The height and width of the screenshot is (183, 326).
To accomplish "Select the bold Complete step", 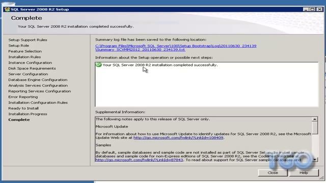I will pyautogui.click(x=19, y=120).
